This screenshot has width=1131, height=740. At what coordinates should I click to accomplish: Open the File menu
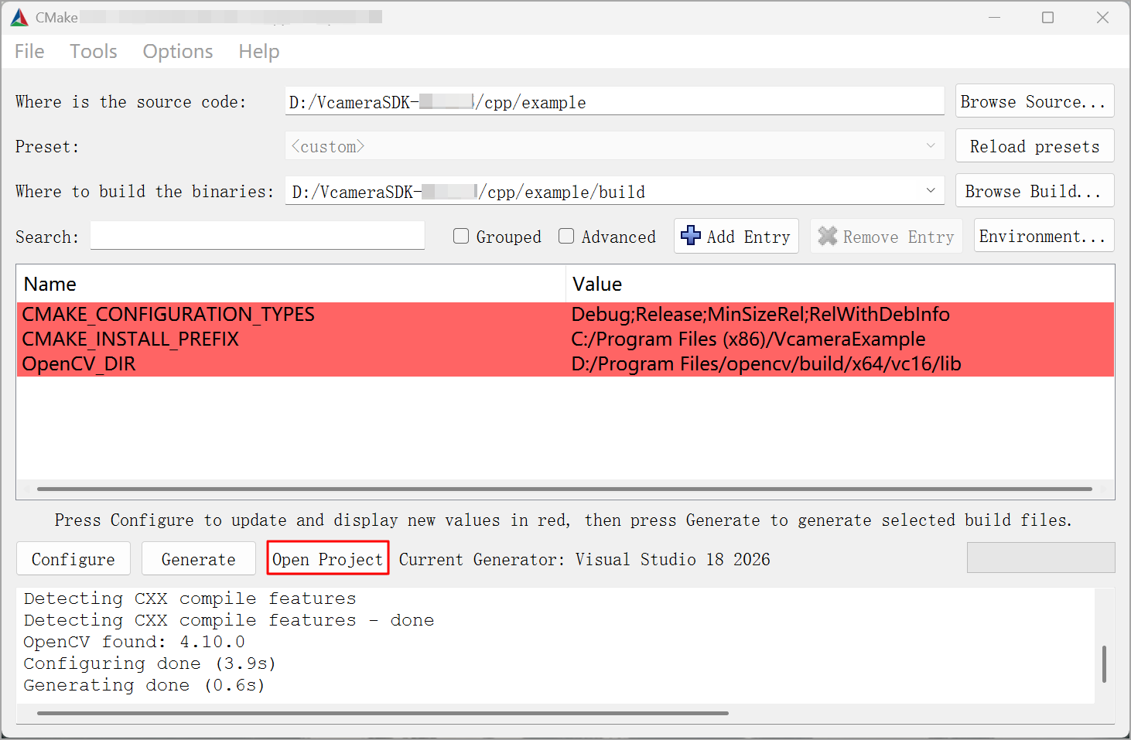click(x=29, y=52)
